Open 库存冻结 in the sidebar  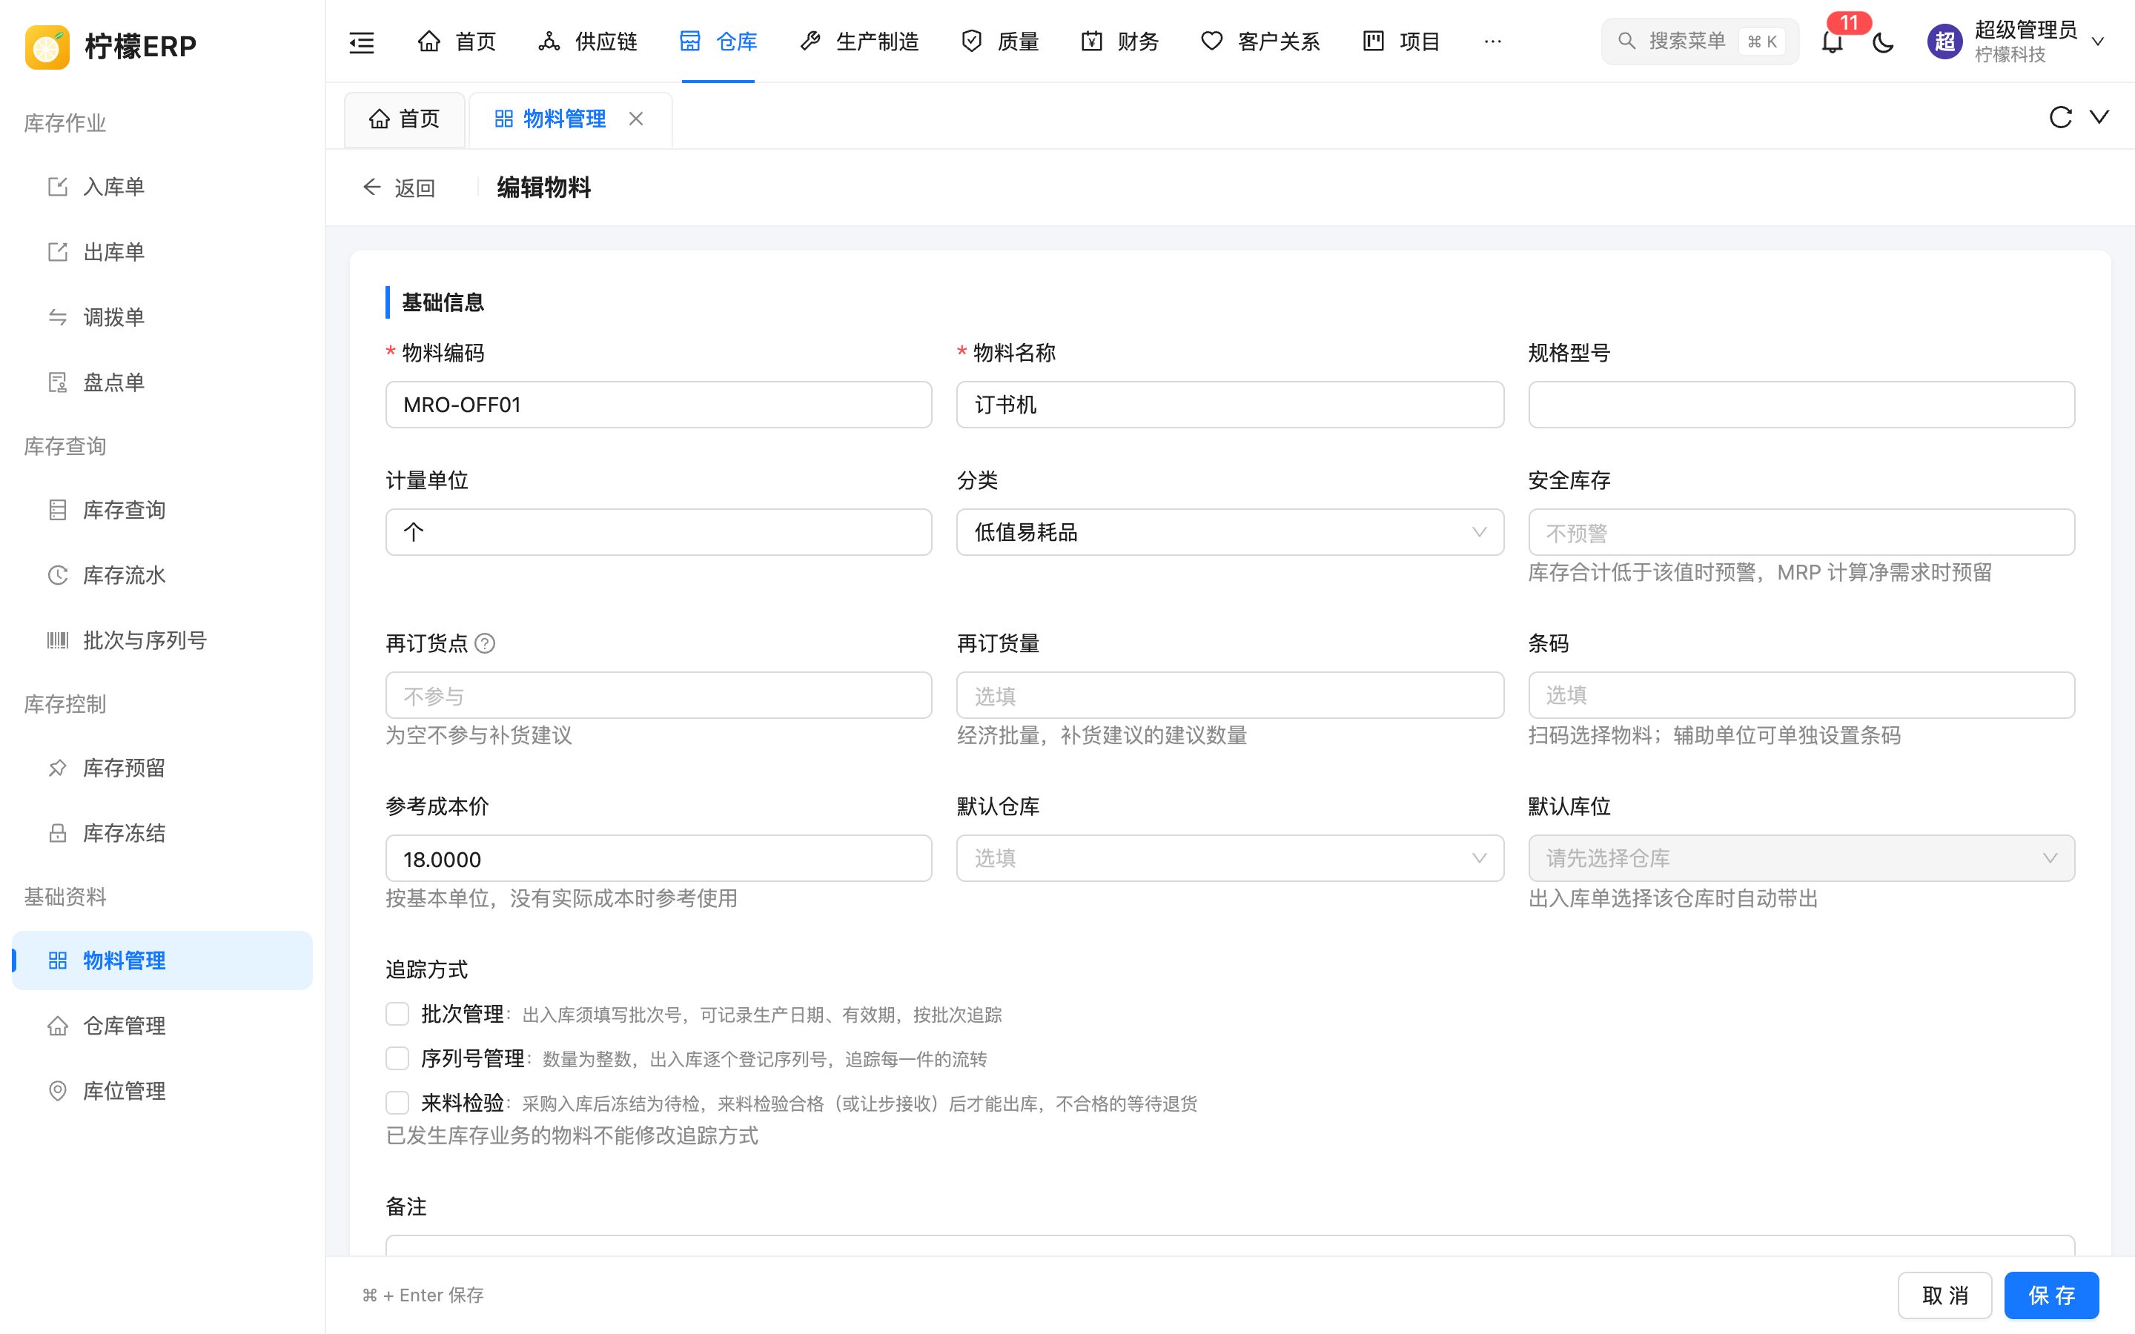(162, 834)
